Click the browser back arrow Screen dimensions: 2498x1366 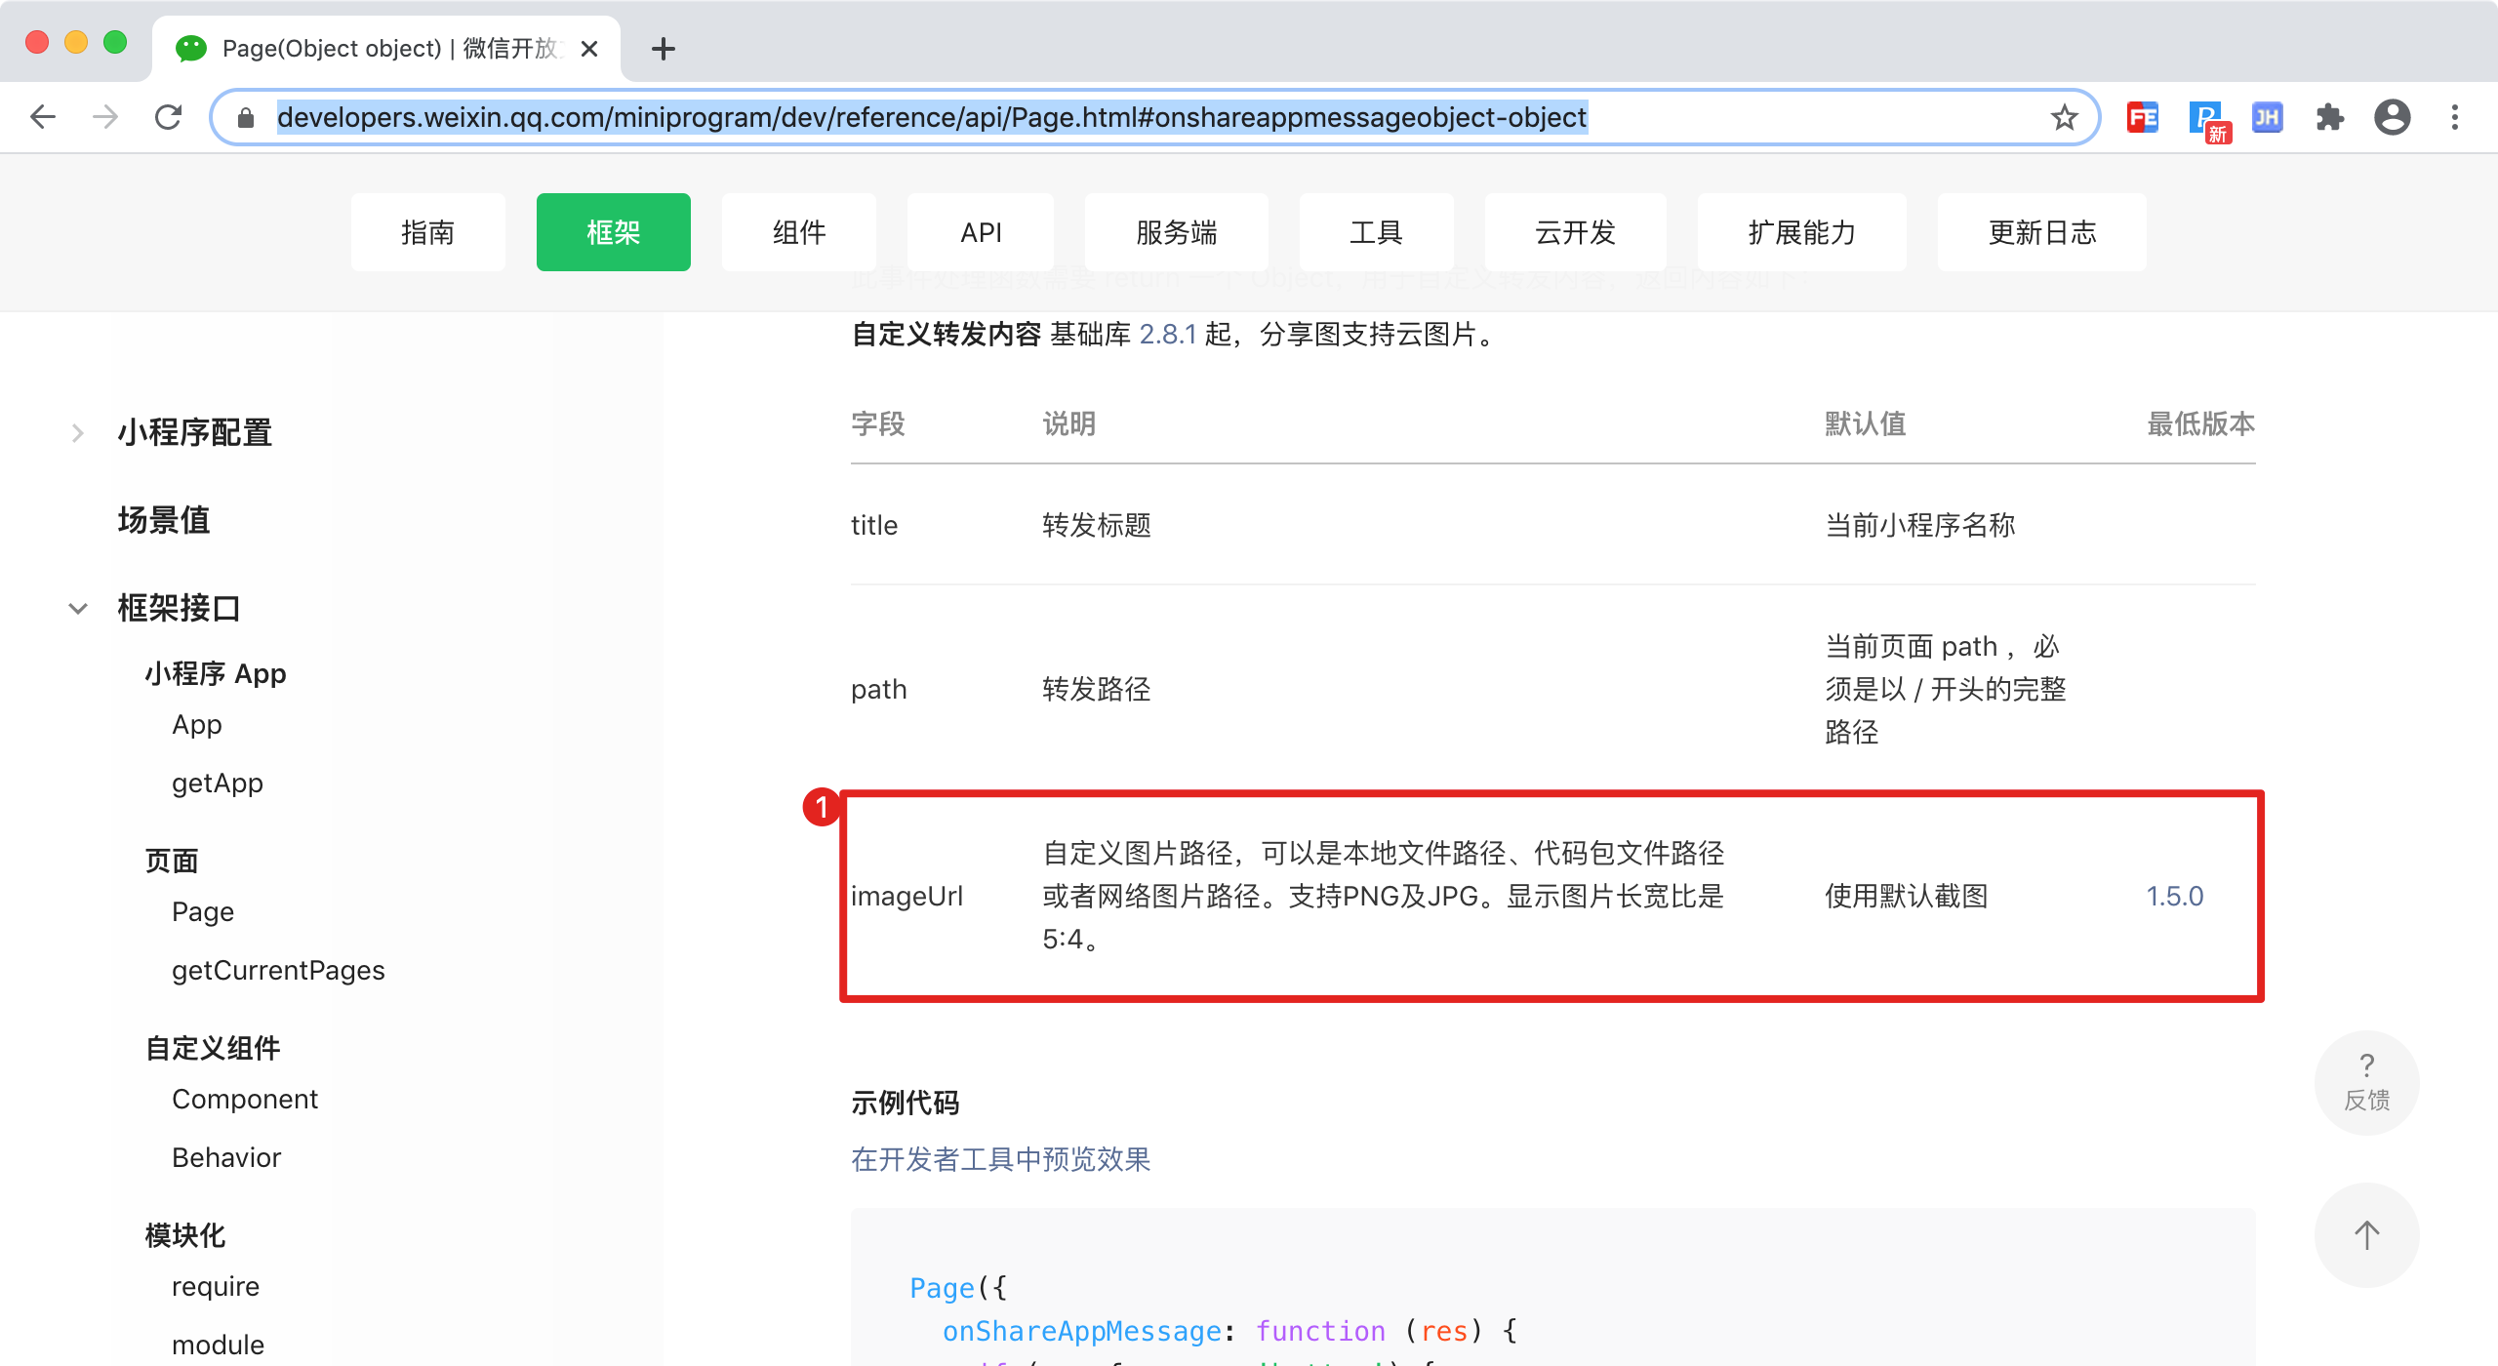(x=43, y=117)
